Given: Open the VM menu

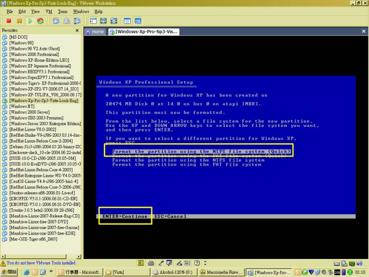Looking at the screenshot, I should pyautogui.click(x=49, y=12).
